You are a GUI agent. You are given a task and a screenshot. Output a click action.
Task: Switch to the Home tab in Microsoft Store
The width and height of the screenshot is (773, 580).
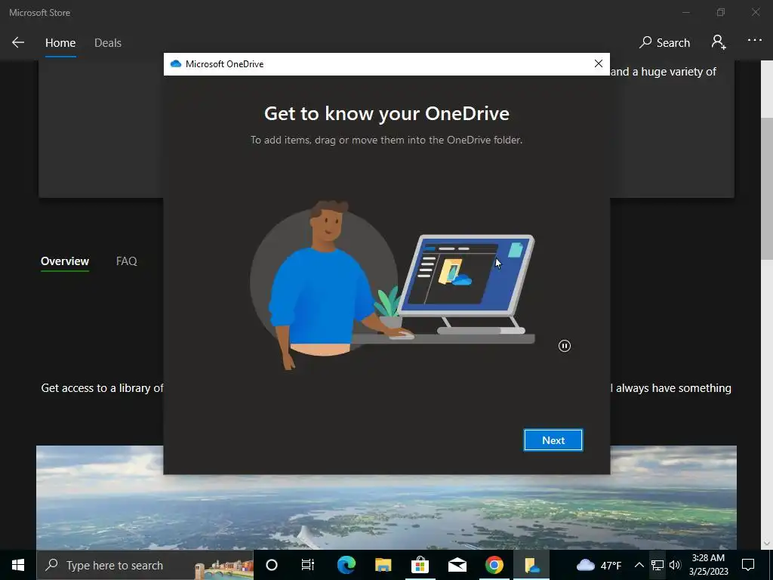pyautogui.click(x=60, y=43)
